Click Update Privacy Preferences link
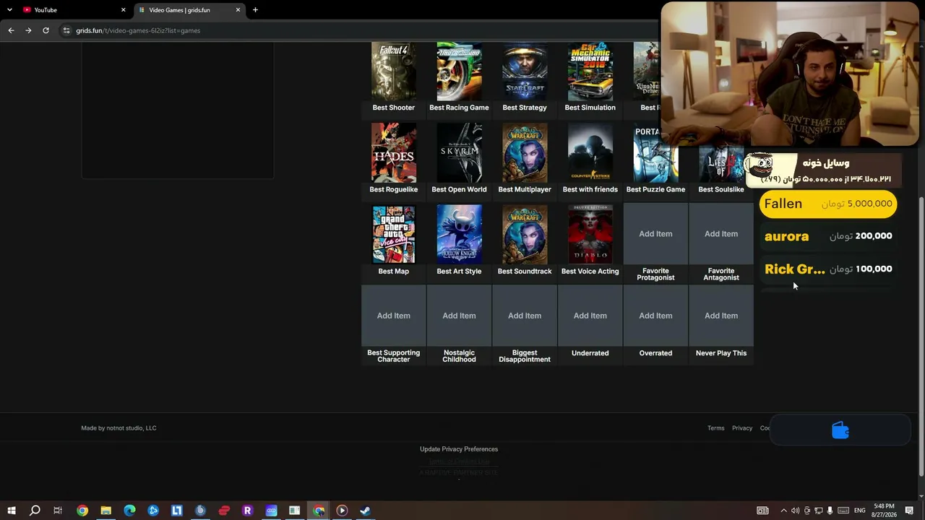Screen dimensions: 925x520 459,449
